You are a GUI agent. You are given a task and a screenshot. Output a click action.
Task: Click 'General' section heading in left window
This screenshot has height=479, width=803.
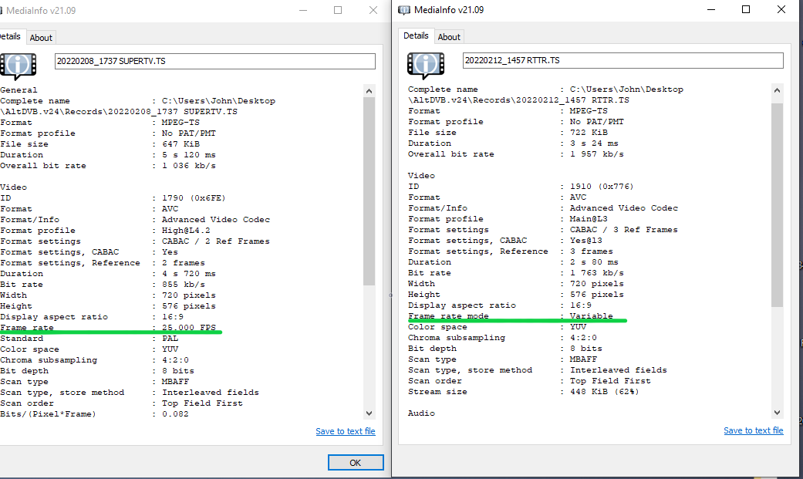19,89
